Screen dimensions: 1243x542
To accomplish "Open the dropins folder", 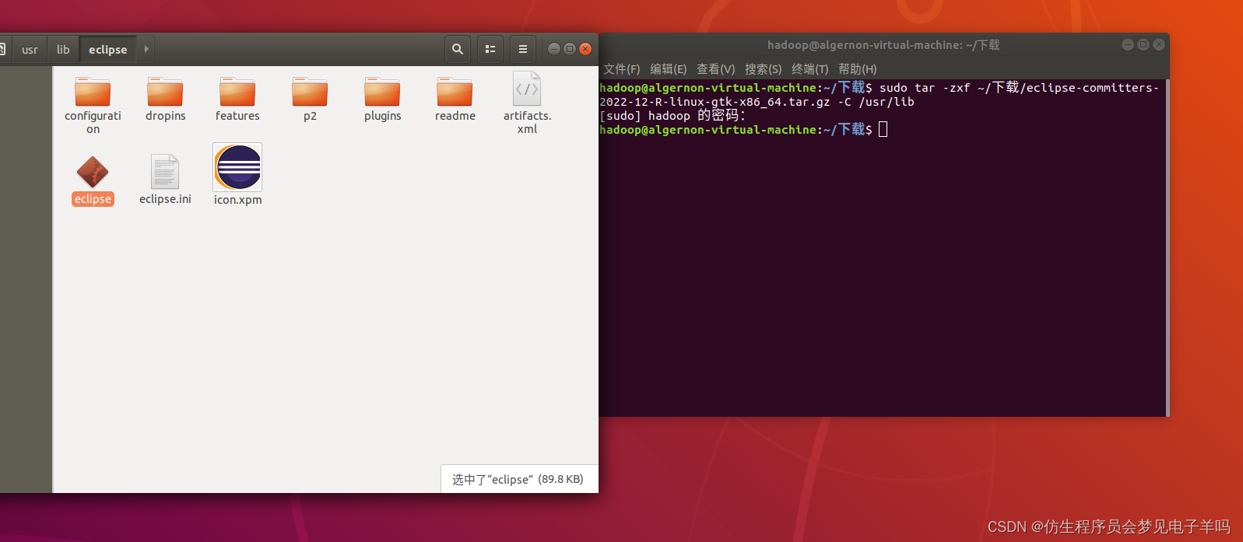I will (165, 92).
